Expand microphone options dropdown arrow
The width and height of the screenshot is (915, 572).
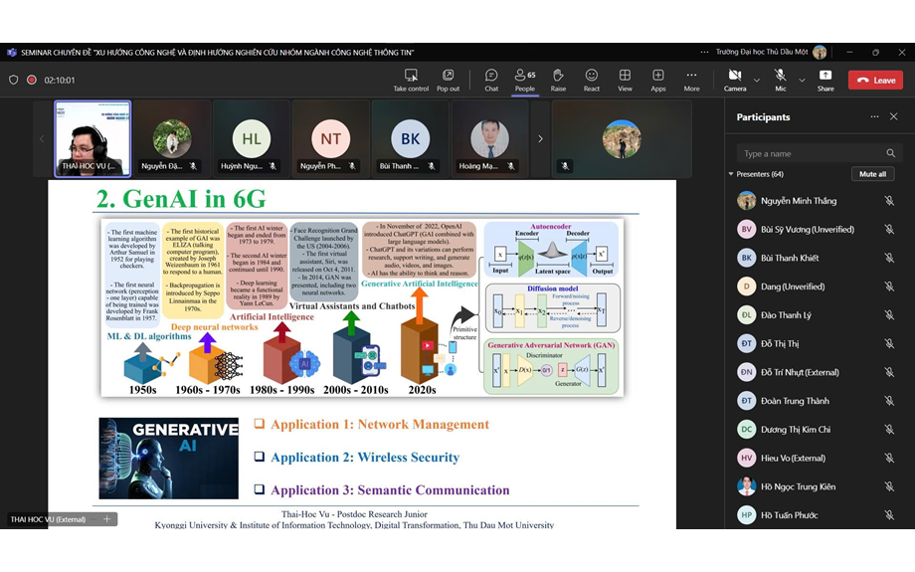[802, 80]
